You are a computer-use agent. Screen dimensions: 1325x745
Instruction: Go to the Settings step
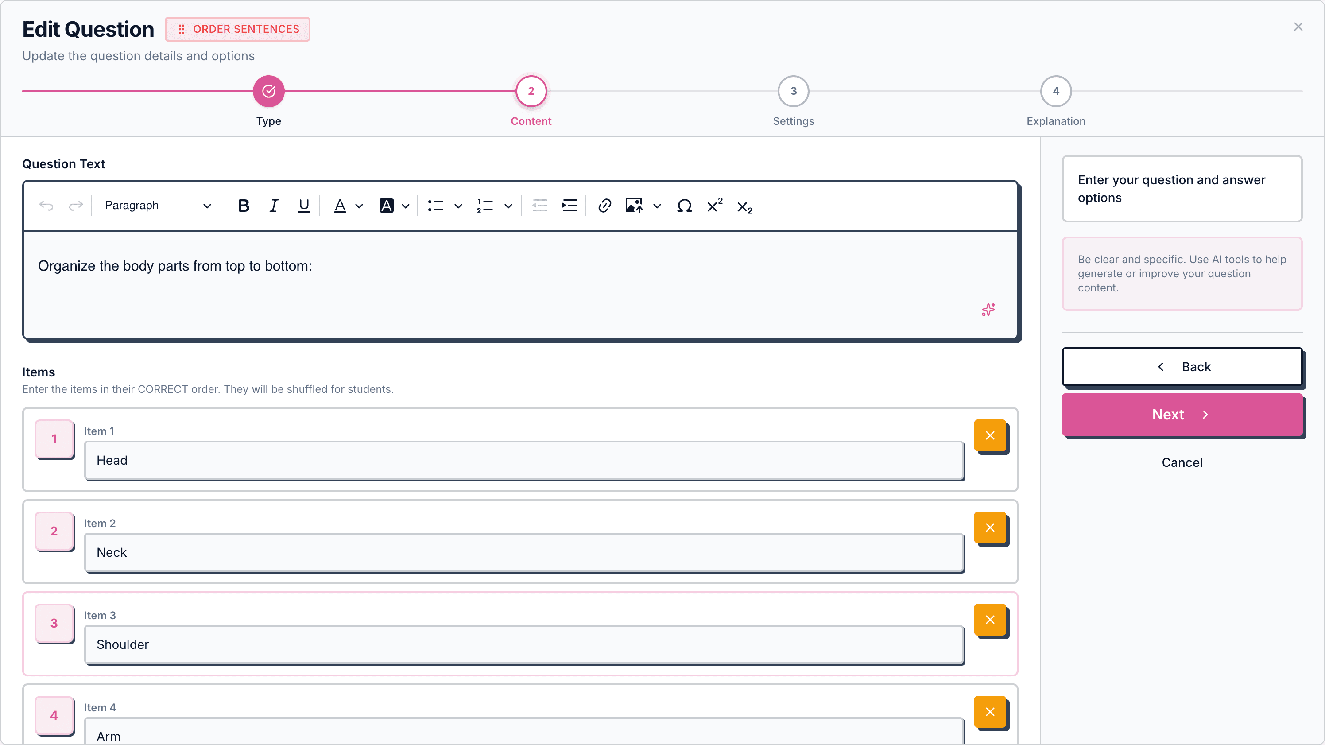tap(793, 92)
